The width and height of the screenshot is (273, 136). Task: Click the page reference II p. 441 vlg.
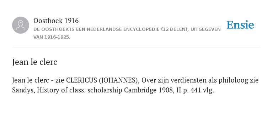click(195, 90)
